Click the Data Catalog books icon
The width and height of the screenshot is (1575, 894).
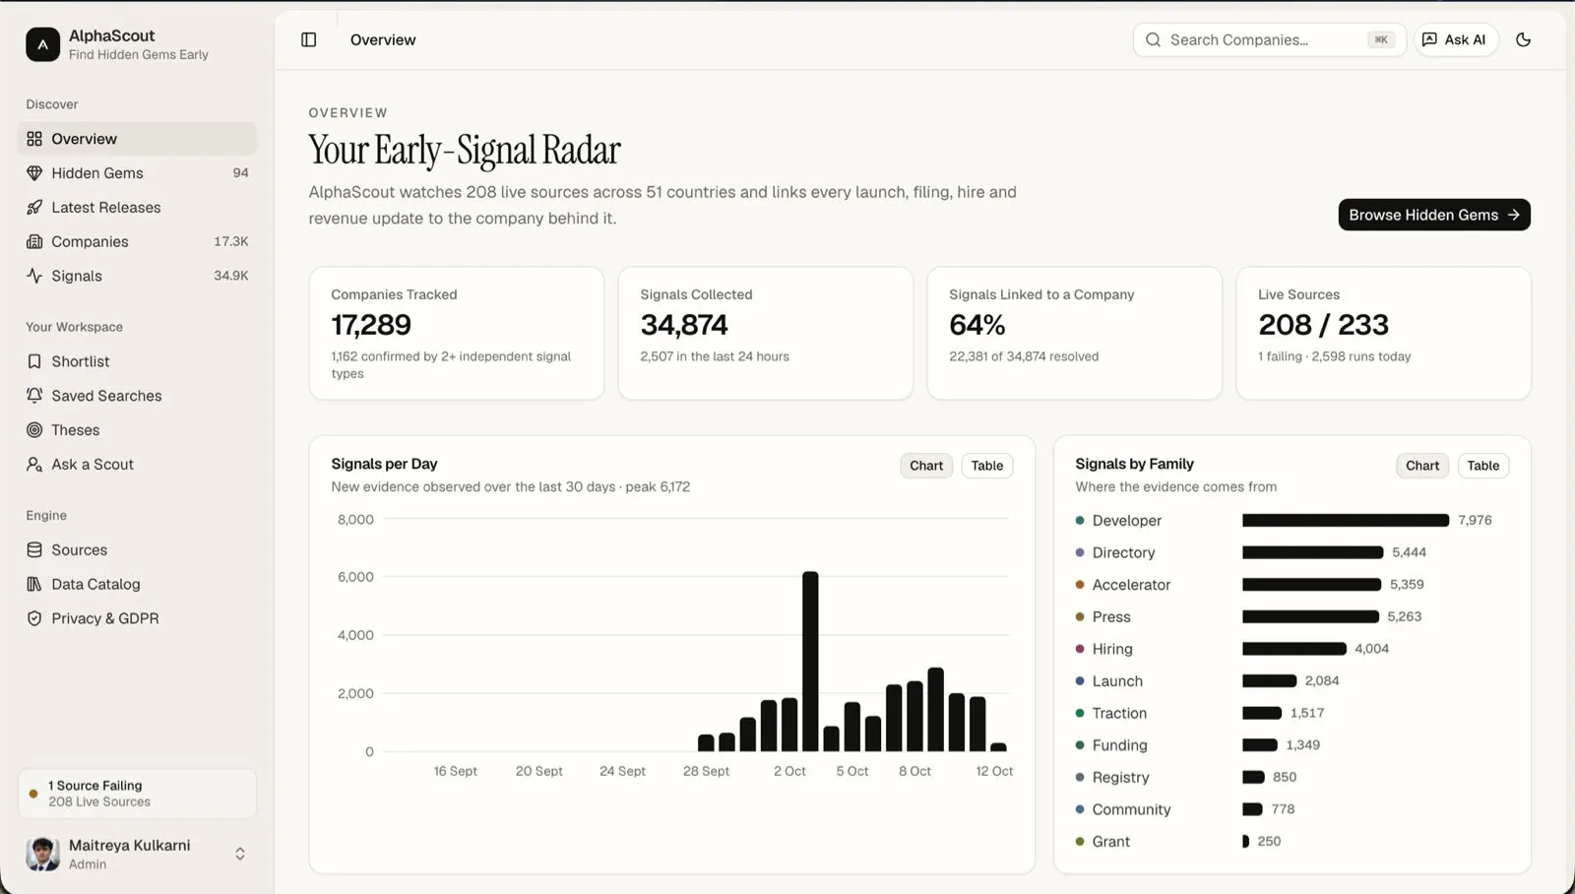click(34, 585)
